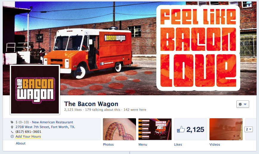Expand the dropdown showing 2 more apps

tap(249, 129)
